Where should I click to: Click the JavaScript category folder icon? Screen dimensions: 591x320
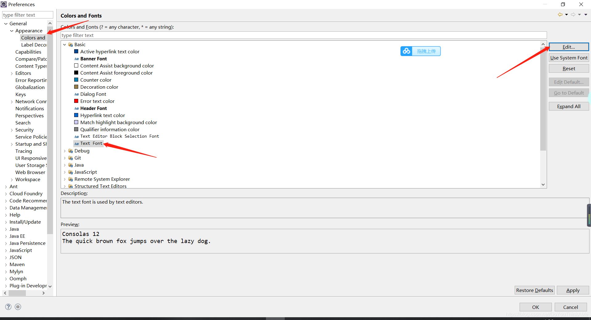tap(70, 172)
